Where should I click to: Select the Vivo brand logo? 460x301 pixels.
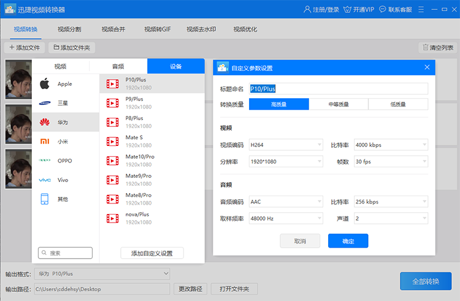pos(45,180)
